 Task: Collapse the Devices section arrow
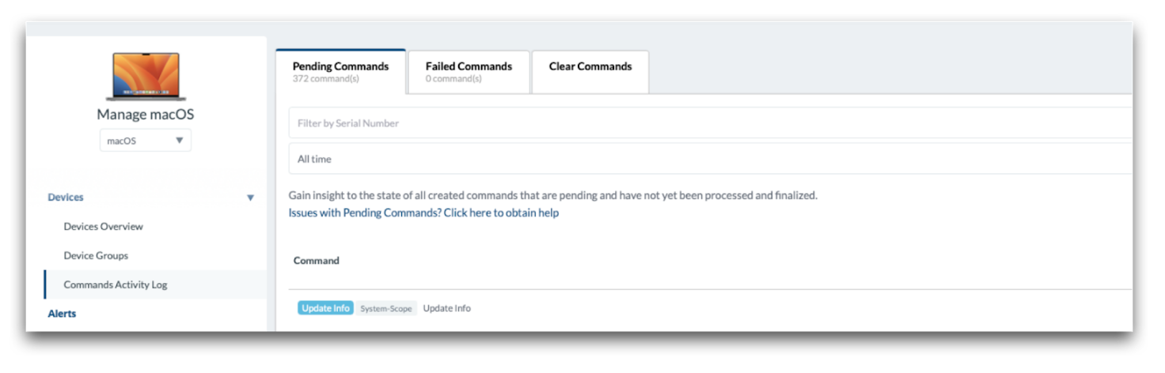(x=250, y=198)
